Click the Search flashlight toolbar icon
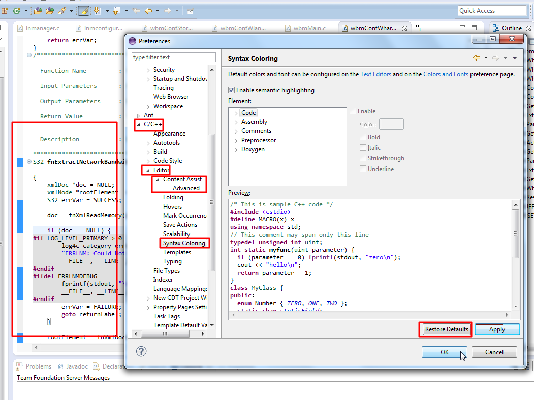 [62, 11]
